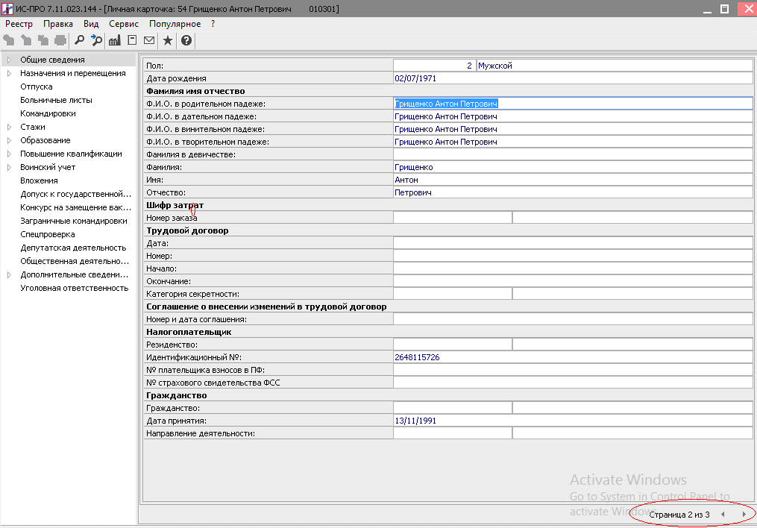
Task: Click the find-next magnifier with arrow icon
Action: [96, 40]
